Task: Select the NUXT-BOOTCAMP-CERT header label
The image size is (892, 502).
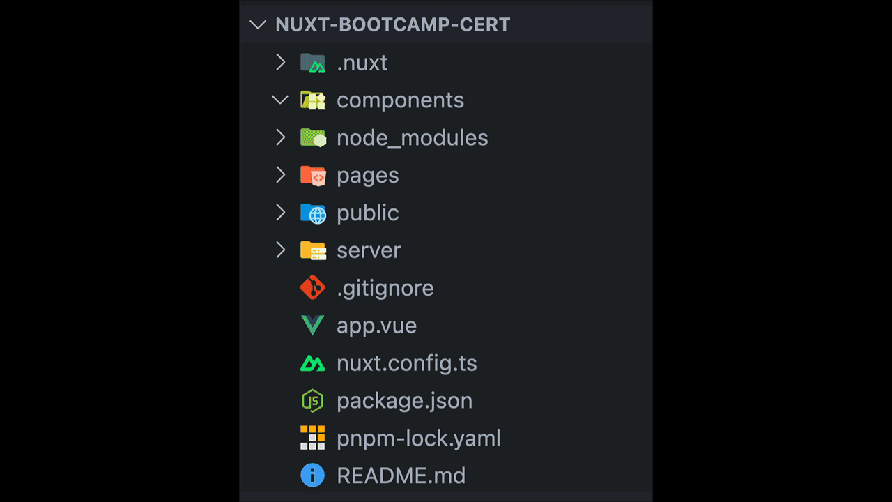Action: pos(393,24)
